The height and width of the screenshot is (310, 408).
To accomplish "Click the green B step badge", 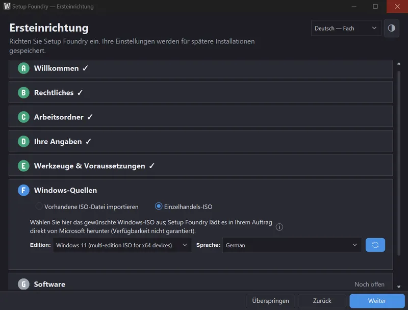I will [23, 93].
